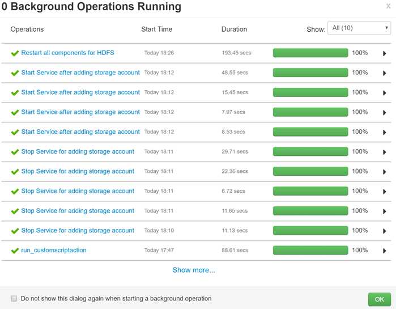
Task: Click the Operations column header
Action: point(27,29)
